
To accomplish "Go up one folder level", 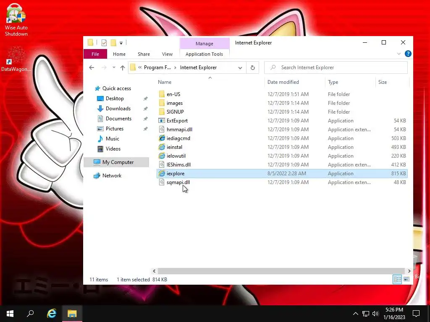I will 123,68.
